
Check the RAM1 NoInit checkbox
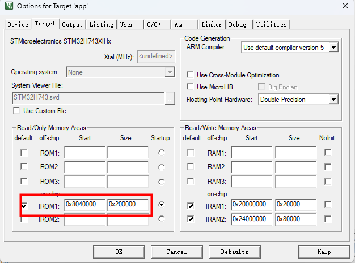click(328, 152)
